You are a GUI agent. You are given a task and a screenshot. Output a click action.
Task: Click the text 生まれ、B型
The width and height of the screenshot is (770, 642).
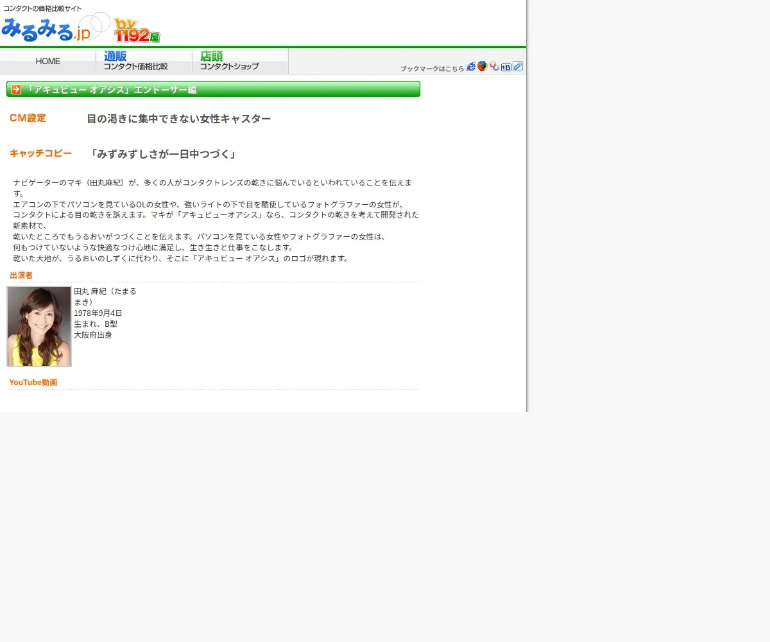point(96,324)
